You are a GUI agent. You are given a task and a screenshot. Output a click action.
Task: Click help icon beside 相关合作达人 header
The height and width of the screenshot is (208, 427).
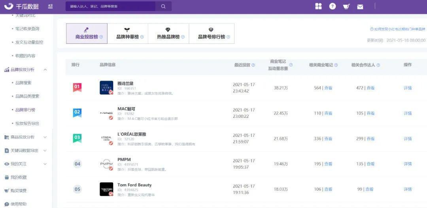pyautogui.click(x=378, y=65)
